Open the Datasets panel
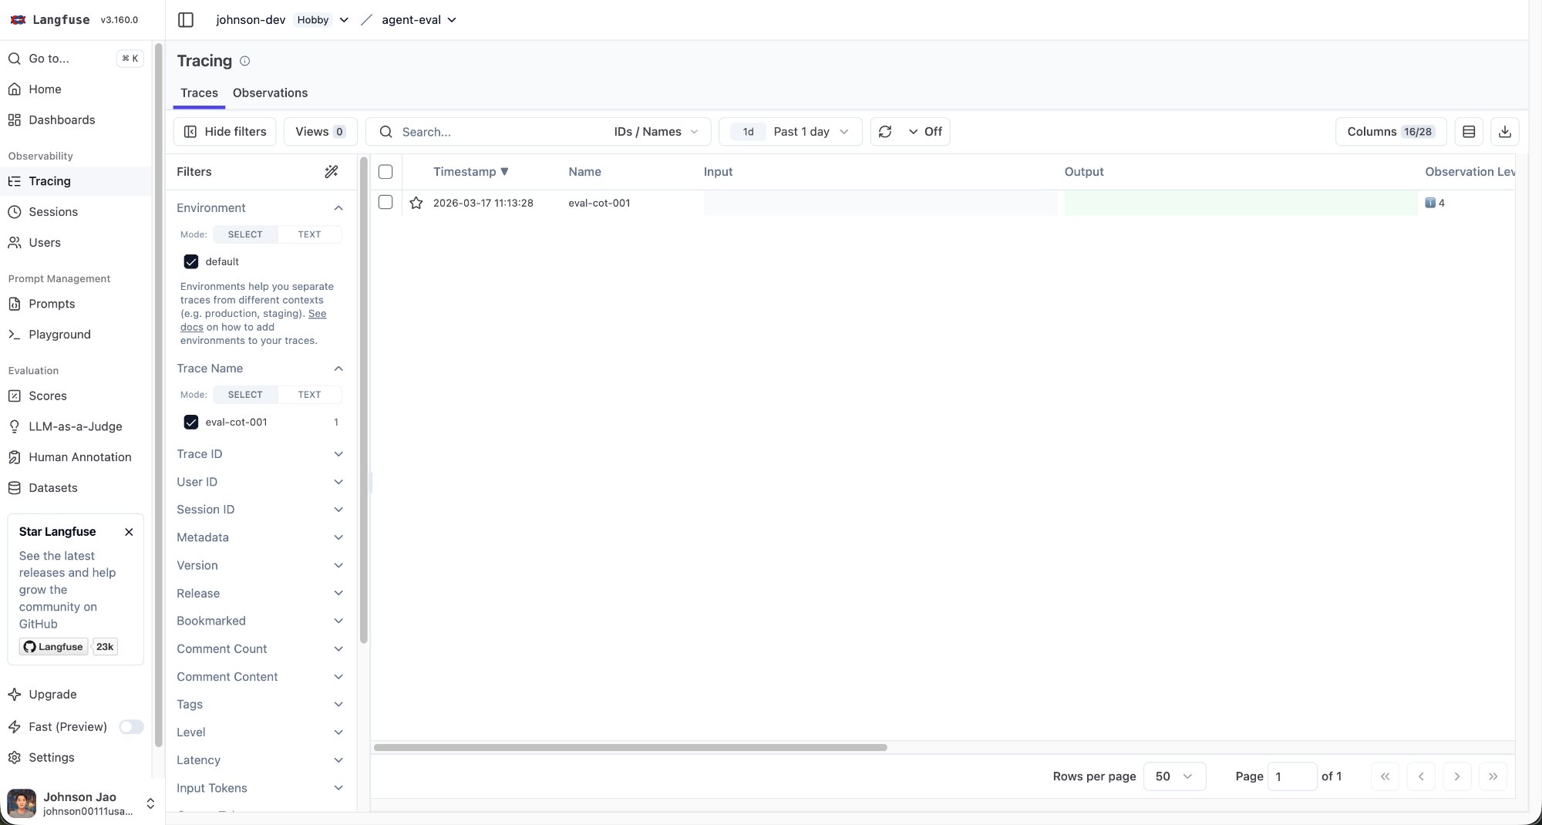The width and height of the screenshot is (1542, 825). click(x=52, y=487)
